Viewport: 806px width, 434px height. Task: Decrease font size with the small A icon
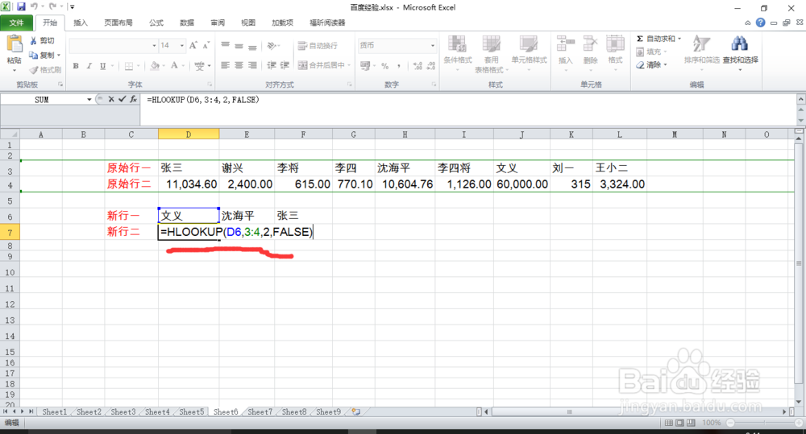point(206,46)
